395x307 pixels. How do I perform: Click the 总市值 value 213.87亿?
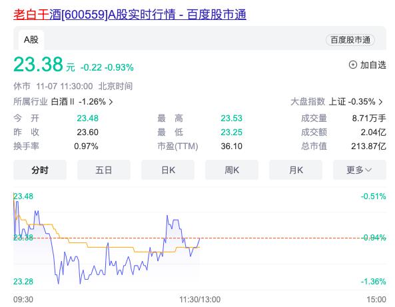(x=368, y=147)
